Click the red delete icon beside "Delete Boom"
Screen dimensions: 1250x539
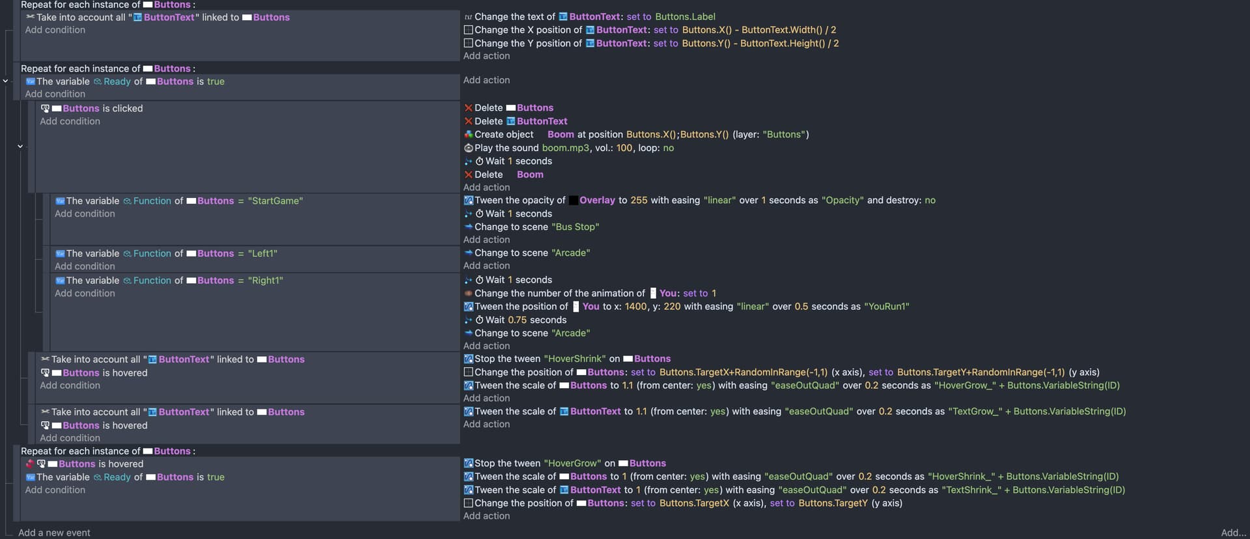tap(468, 174)
